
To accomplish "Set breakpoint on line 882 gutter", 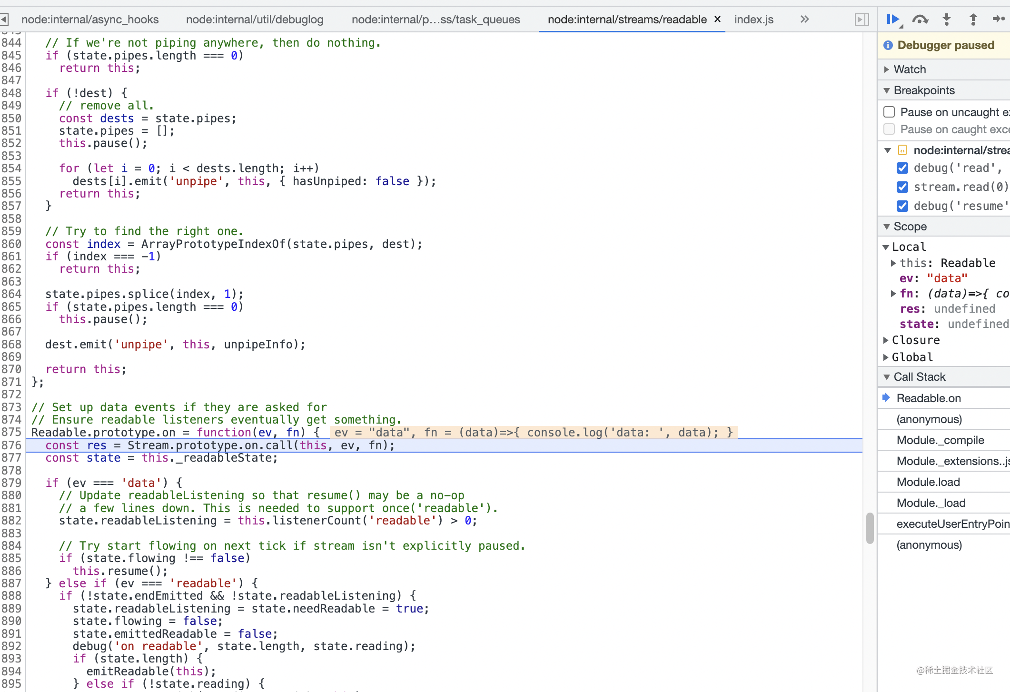I will coord(11,521).
